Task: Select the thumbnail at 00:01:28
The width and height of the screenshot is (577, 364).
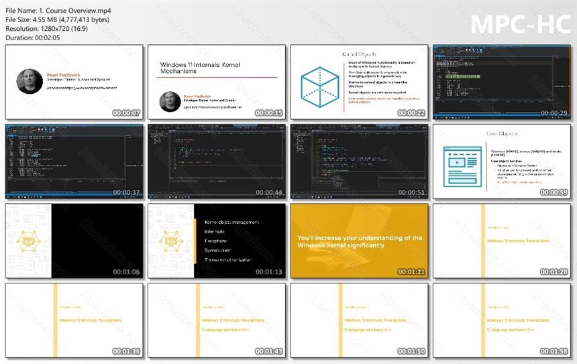Action: [x=502, y=241]
